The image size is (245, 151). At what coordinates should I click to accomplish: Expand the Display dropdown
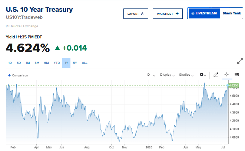[x=167, y=75]
